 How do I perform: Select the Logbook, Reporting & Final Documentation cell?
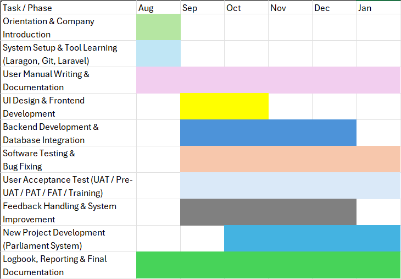(68, 265)
